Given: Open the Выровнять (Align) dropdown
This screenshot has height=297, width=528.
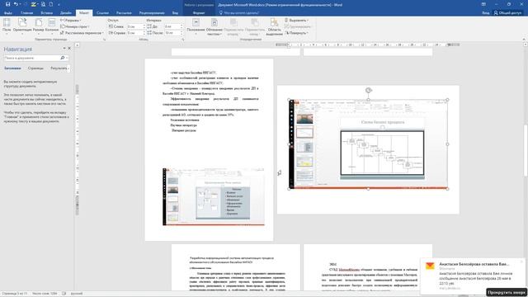Looking at the screenshot, I should coord(296,20).
